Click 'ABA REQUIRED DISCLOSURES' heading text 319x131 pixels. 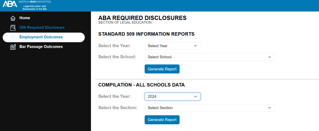[142, 18]
